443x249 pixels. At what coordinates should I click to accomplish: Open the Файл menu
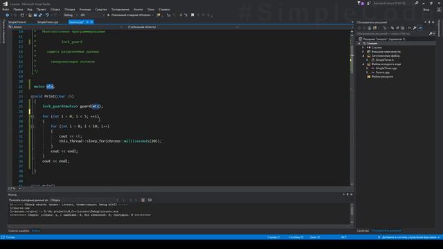click(x=6, y=9)
